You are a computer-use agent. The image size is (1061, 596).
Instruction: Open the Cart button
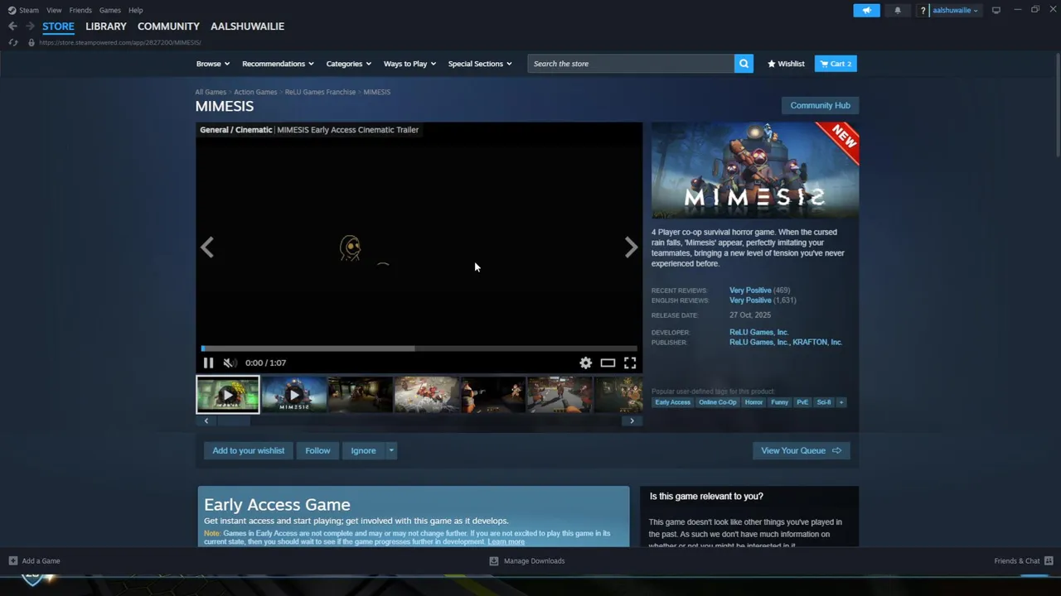pos(836,64)
